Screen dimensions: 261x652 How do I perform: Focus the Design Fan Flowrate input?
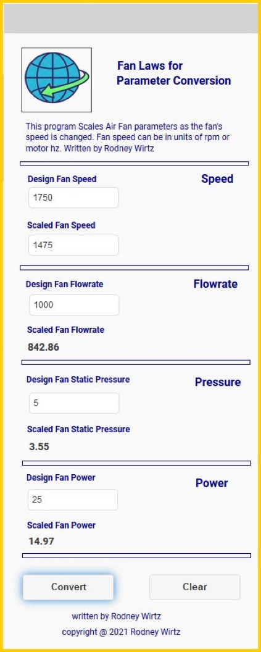74,305
